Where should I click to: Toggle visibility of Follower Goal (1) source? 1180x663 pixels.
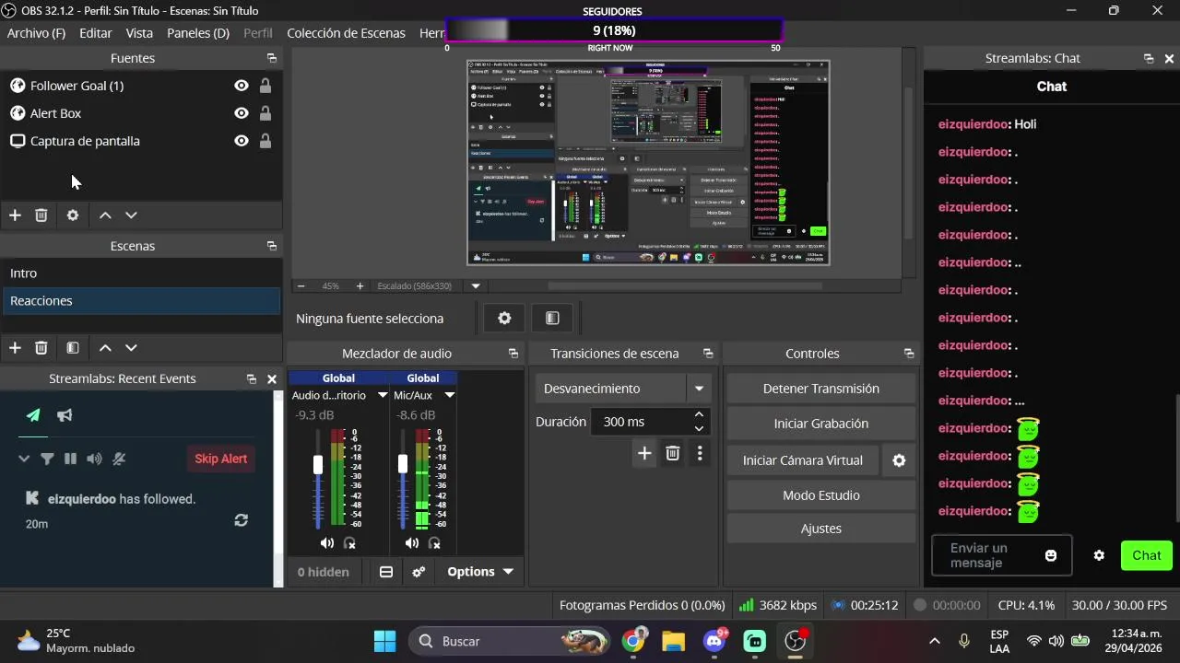click(x=241, y=86)
